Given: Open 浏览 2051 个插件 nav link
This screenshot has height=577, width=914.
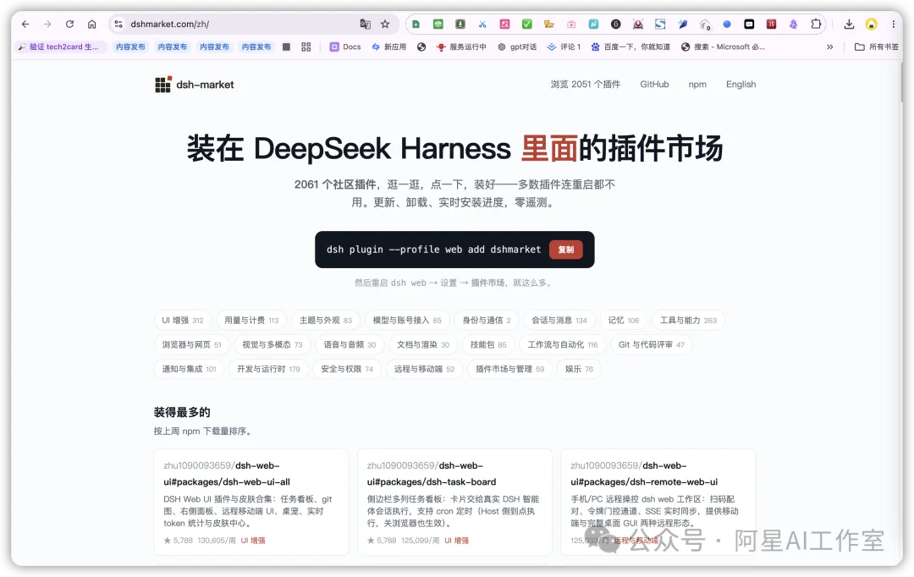Looking at the screenshot, I should tap(586, 84).
